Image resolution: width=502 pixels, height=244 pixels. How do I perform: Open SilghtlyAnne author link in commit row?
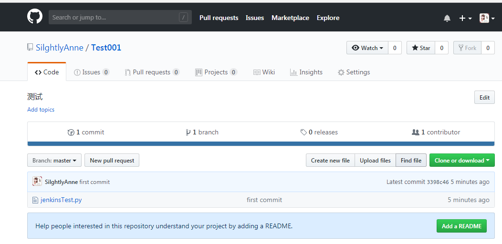point(61,182)
